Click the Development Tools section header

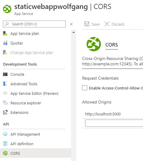tap(20, 64)
